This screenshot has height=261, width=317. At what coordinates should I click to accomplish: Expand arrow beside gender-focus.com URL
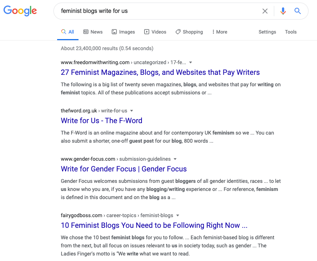[175, 159]
